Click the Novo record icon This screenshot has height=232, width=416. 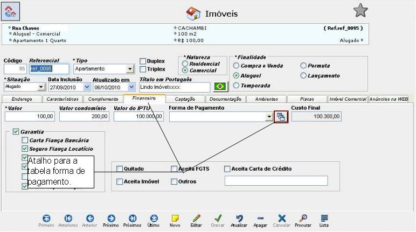click(x=175, y=219)
